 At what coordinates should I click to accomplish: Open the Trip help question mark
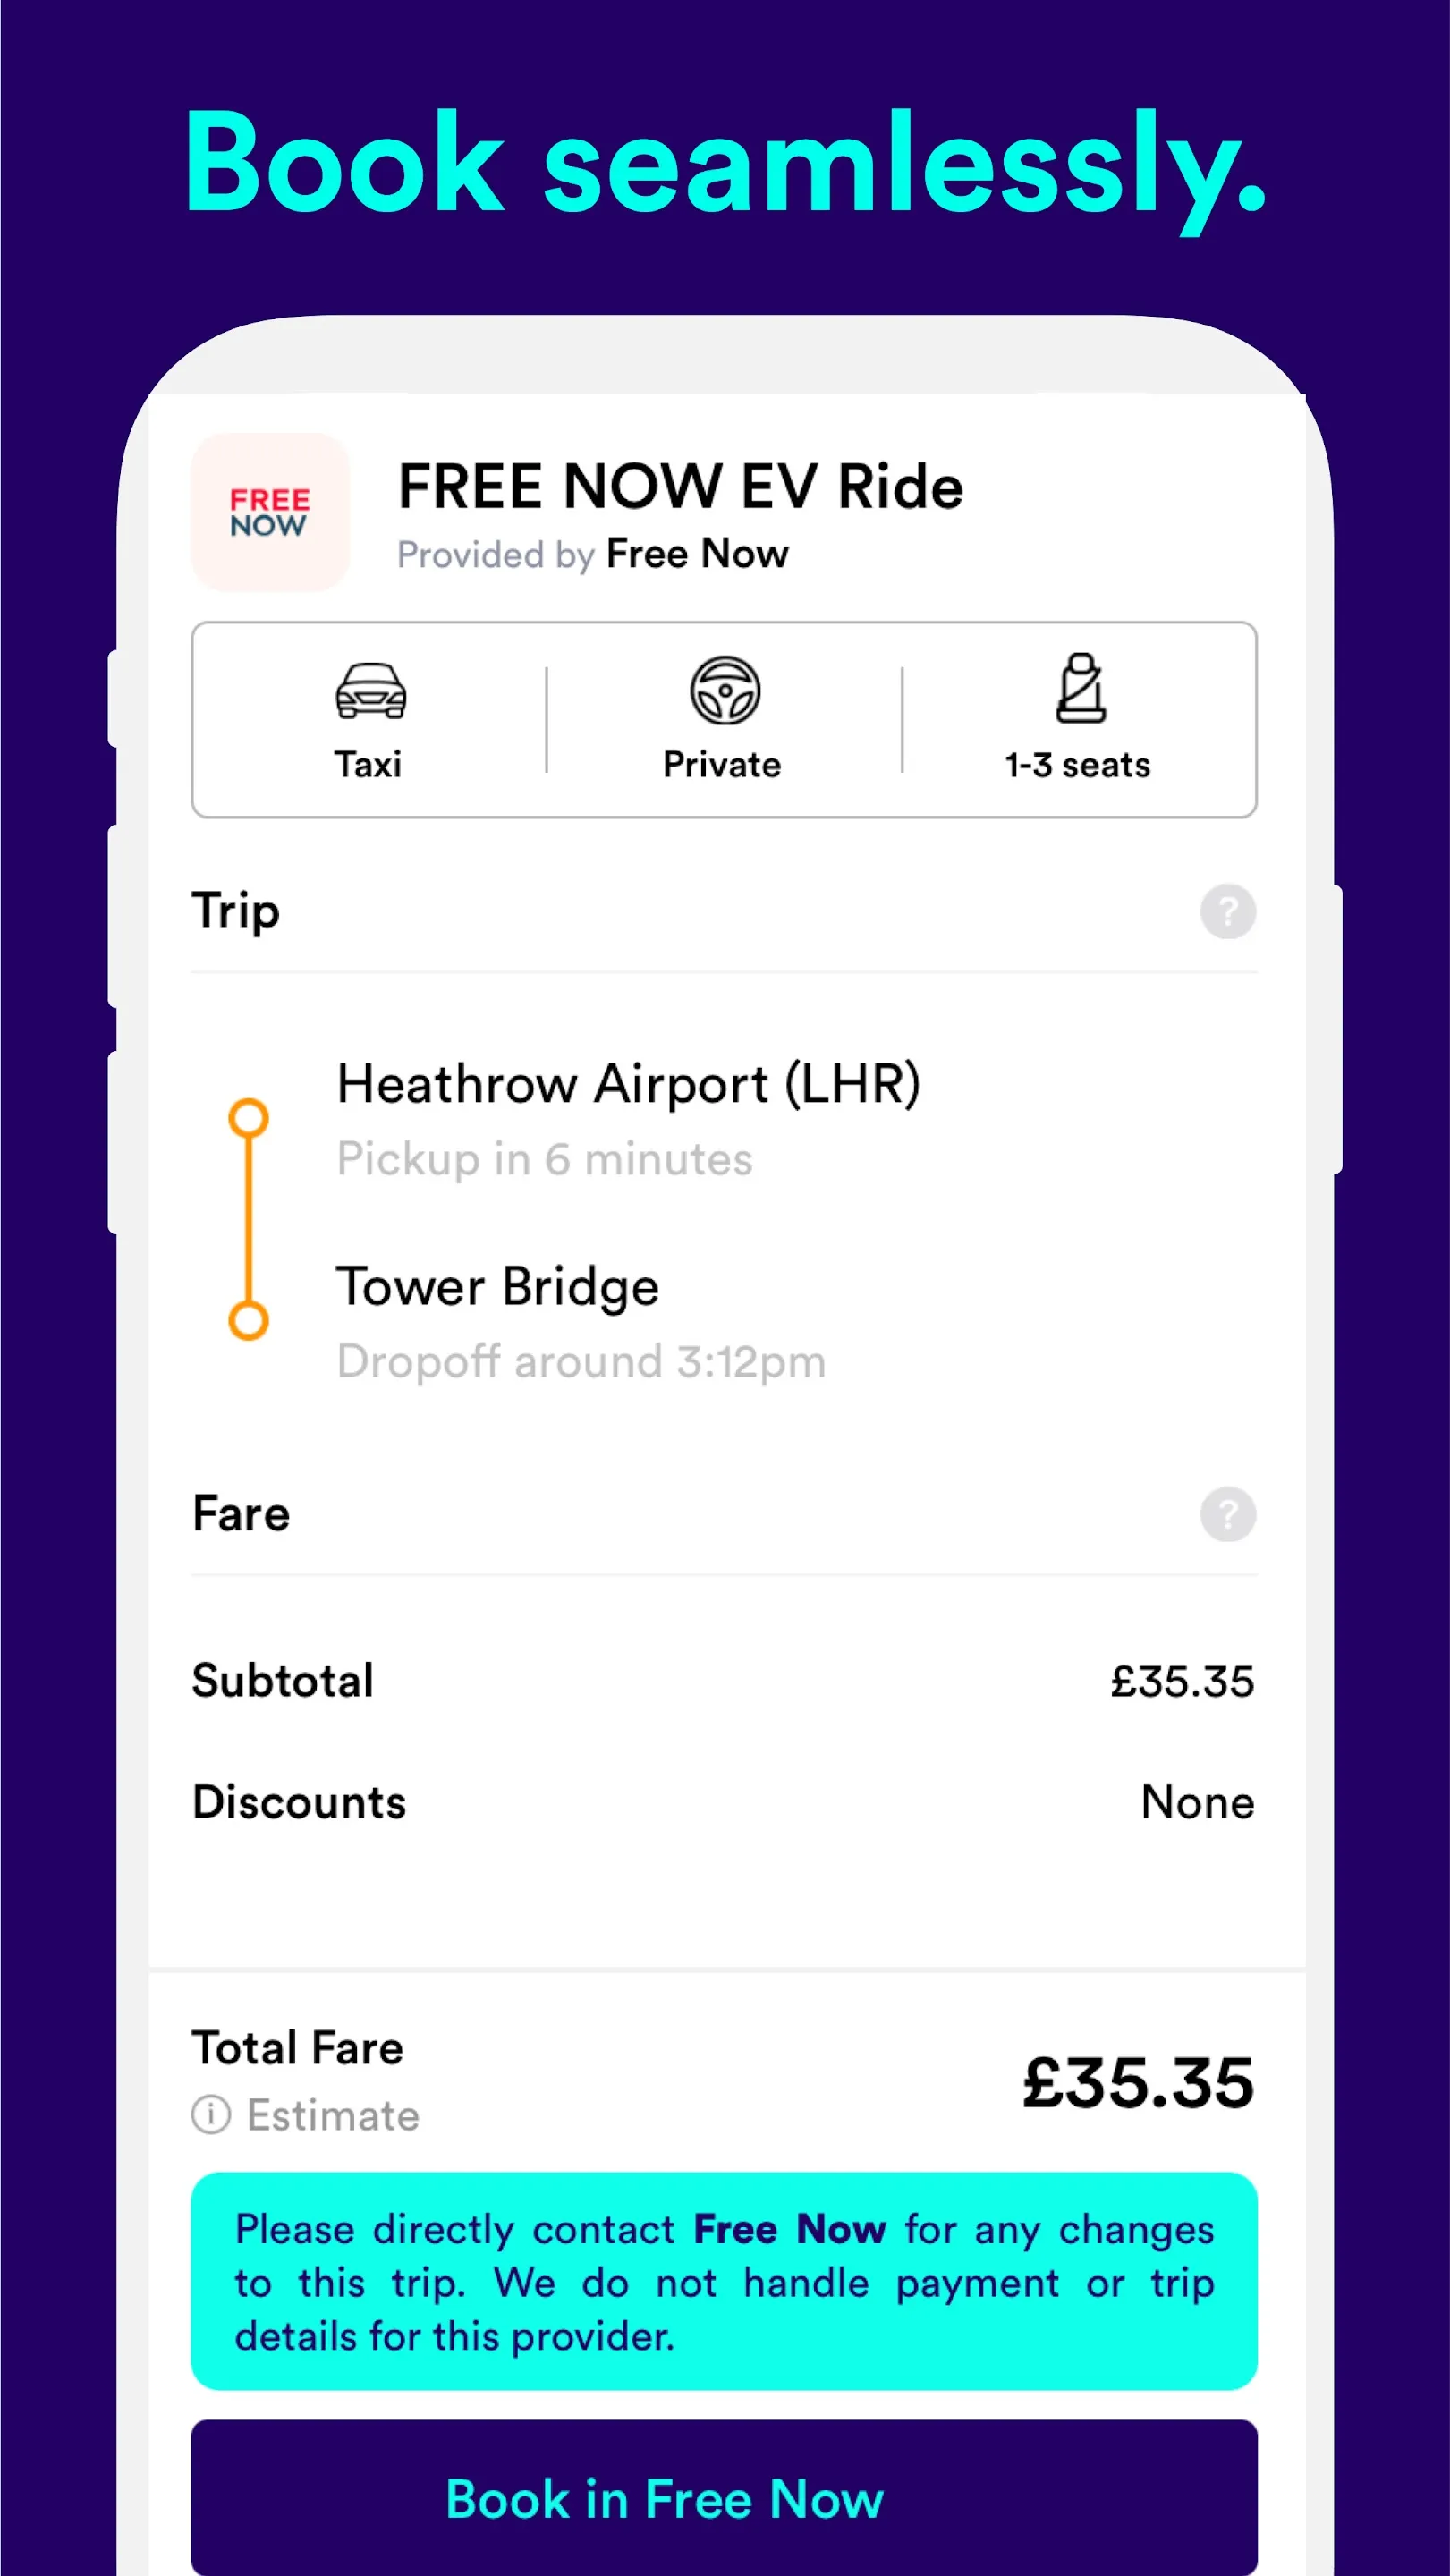(x=1227, y=912)
